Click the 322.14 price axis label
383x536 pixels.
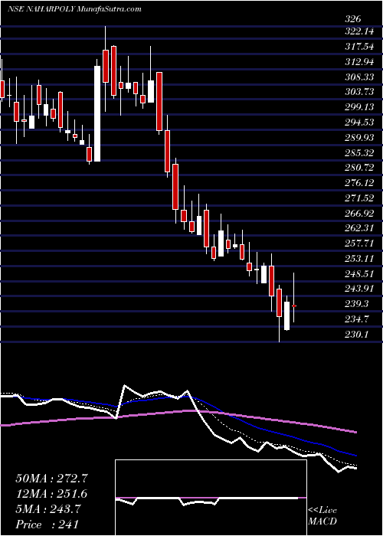point(359,32)
